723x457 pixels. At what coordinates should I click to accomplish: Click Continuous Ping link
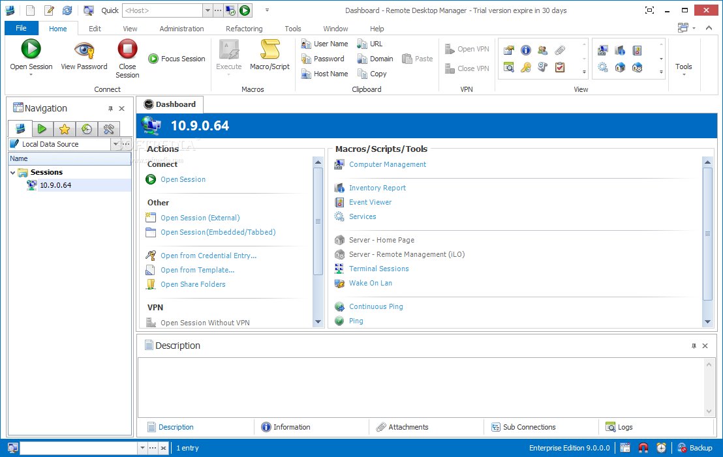coord(376,306)
